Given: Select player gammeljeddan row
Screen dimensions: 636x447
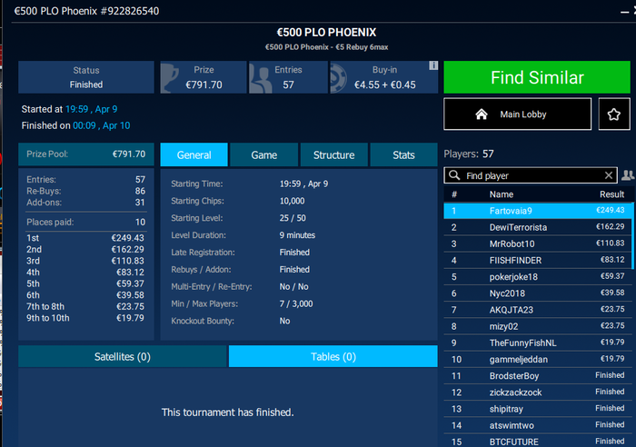Looking at the screenshot, I should click(538, 360).
